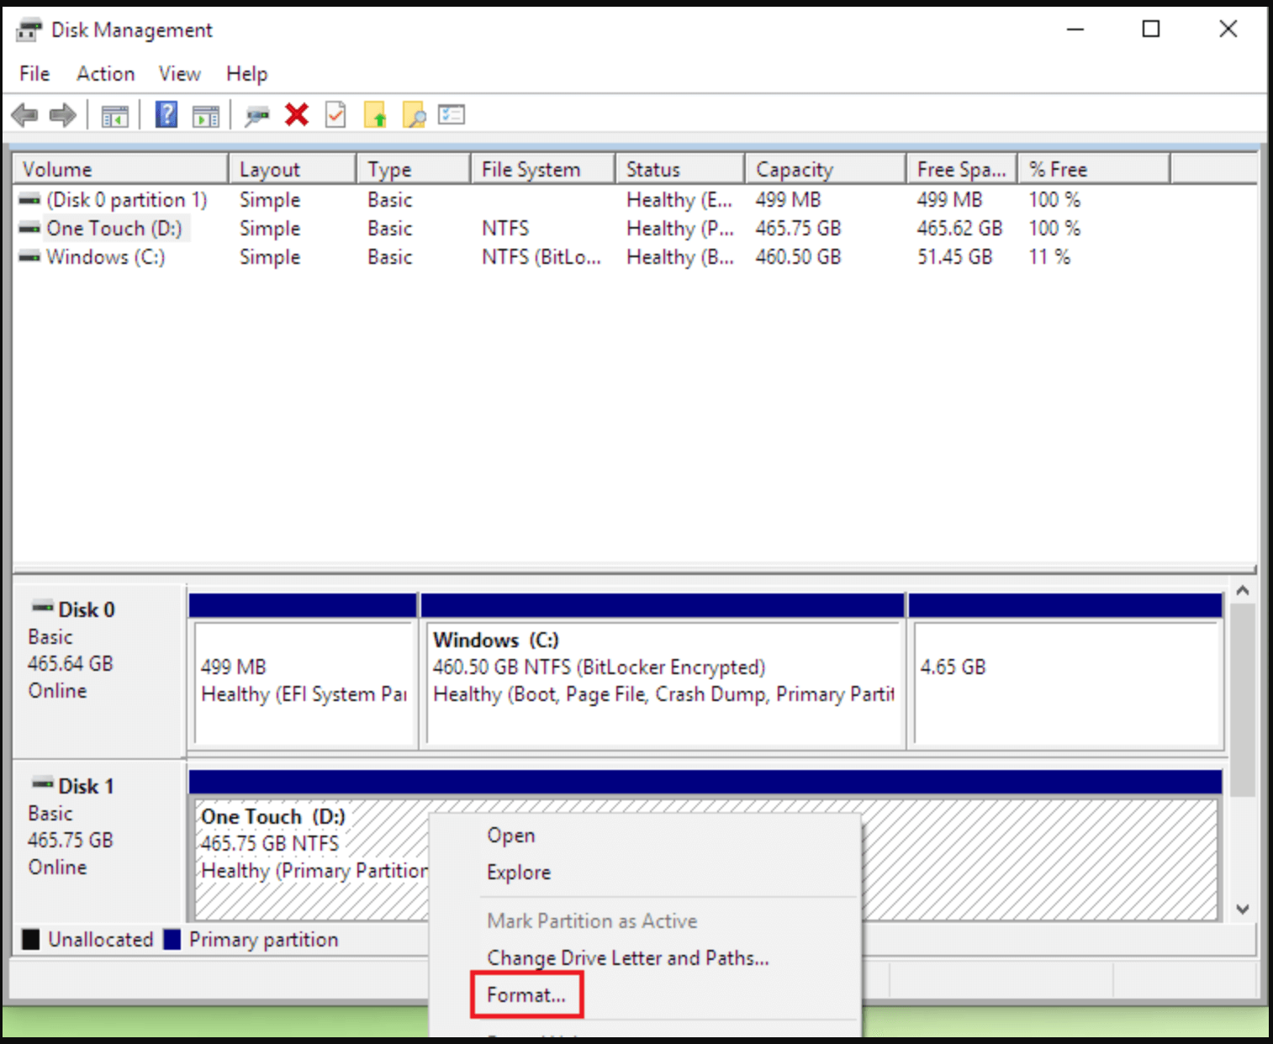Select the One Touch (D:) volume row

pyautogui.click(x=115, y=228)
